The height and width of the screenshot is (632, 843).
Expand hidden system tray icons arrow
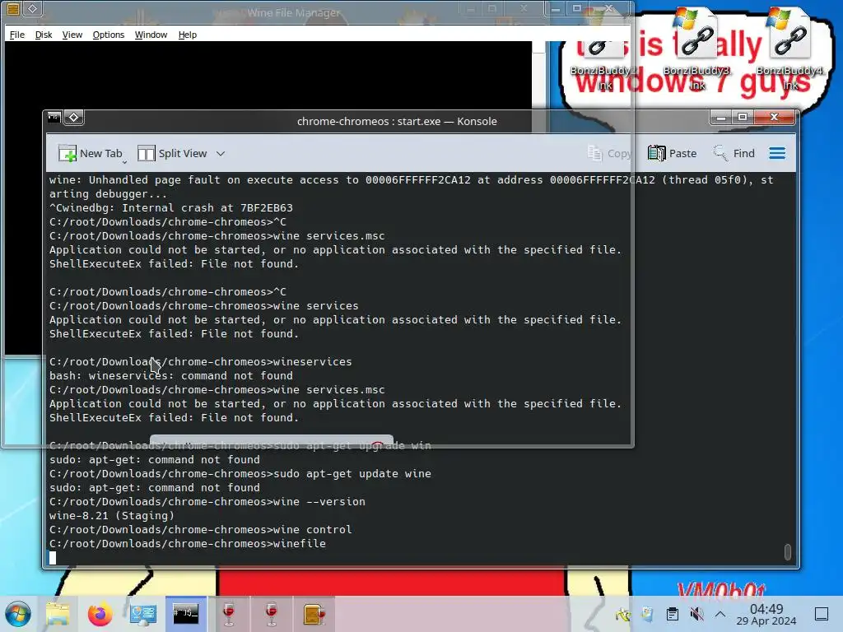click(x=720, y=614)
